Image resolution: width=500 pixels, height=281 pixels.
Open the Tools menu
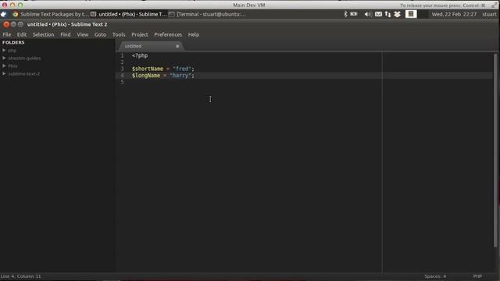[x=119, y=34]
